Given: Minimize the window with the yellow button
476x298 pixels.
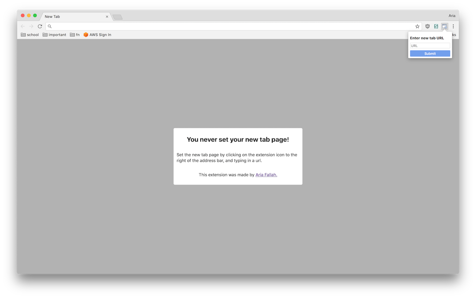Looking at the screenshot, I should coord(29,15).
